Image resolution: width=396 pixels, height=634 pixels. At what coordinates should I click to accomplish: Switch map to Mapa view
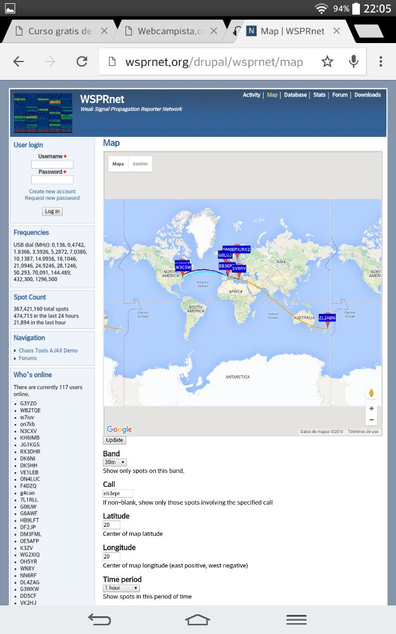pos(118,164)
